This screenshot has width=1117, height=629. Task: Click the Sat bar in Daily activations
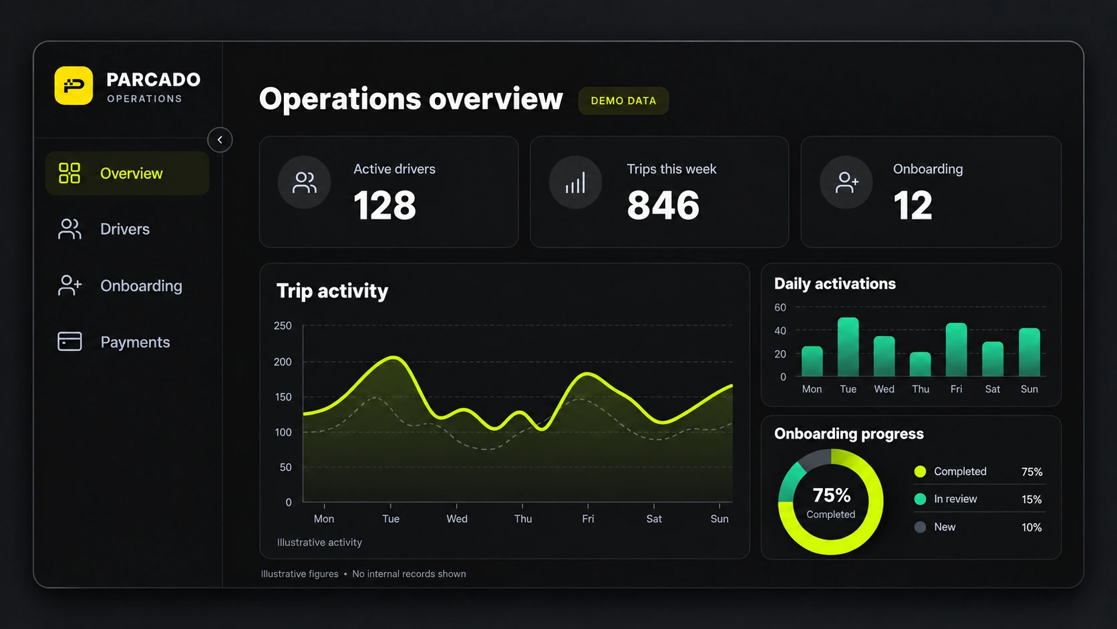point(992,359)
